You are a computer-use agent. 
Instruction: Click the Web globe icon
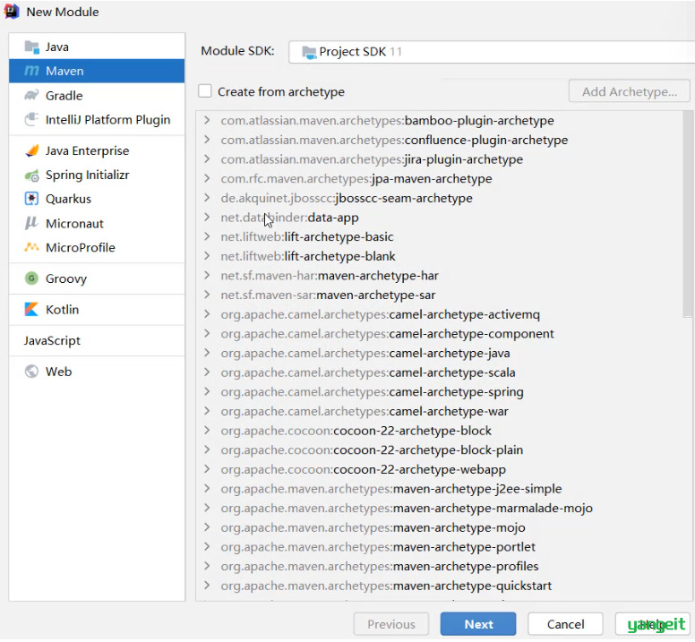tap(31, 372)
